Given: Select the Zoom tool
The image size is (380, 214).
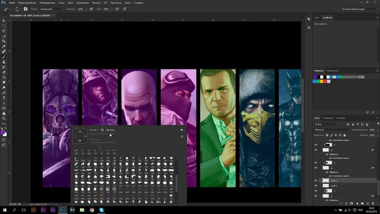Looking at the screenshot, I should click(4, 119).
